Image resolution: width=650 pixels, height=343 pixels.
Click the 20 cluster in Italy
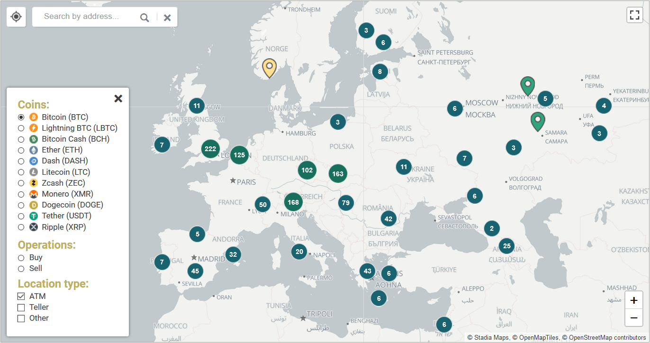(299, 252)
